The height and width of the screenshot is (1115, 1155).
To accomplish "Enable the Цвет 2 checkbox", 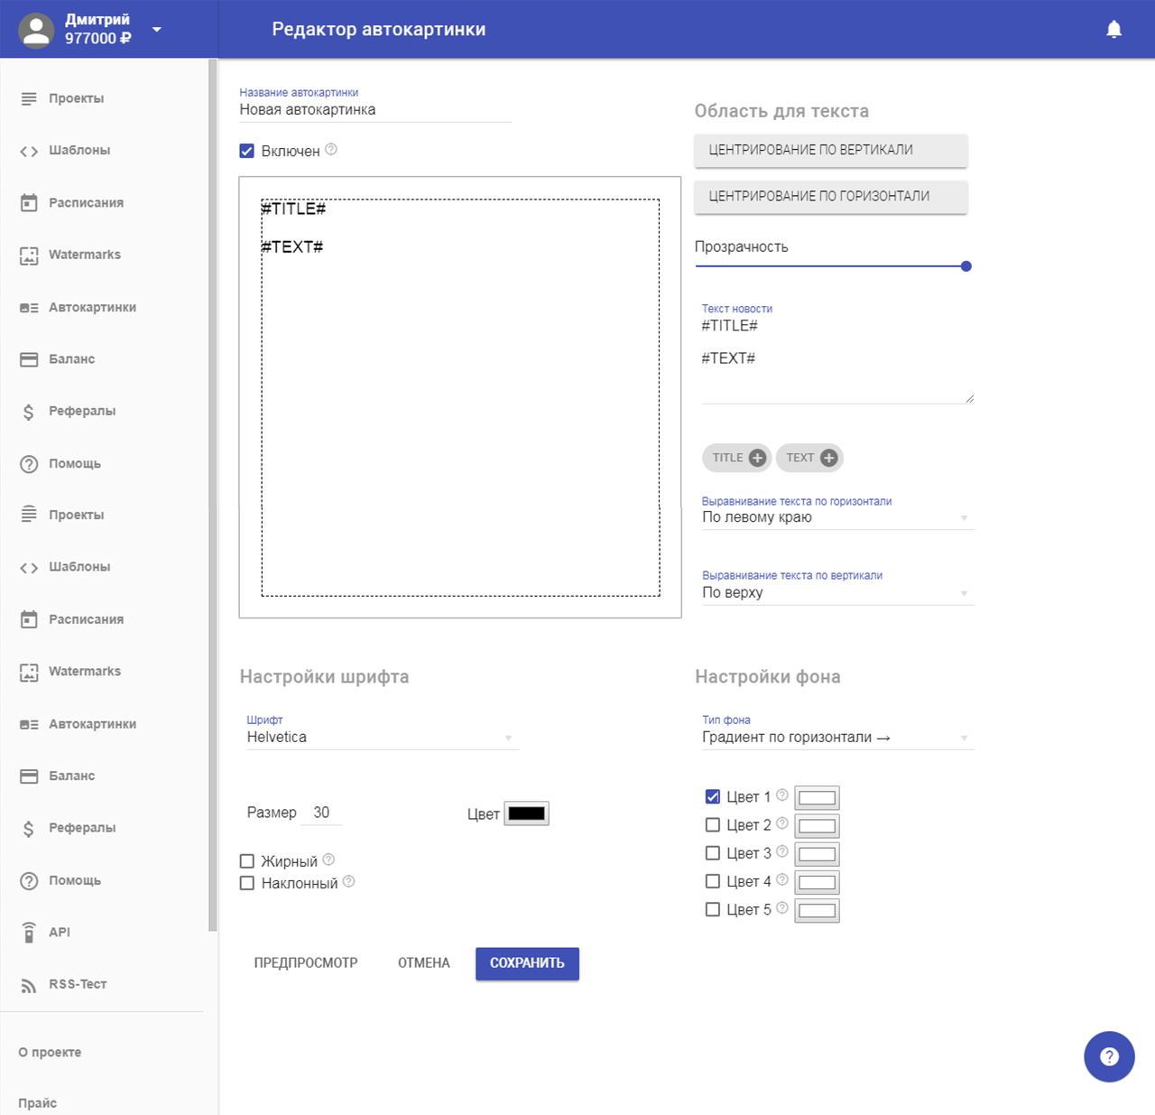I will pyautogui.click(x=713, y=825).
